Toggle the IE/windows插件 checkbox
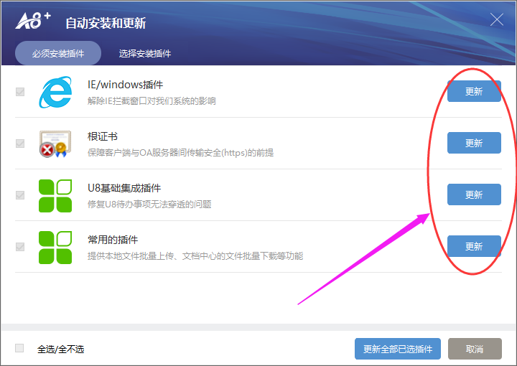The width and height of the screenshot is (517, 366). [20, 92]
